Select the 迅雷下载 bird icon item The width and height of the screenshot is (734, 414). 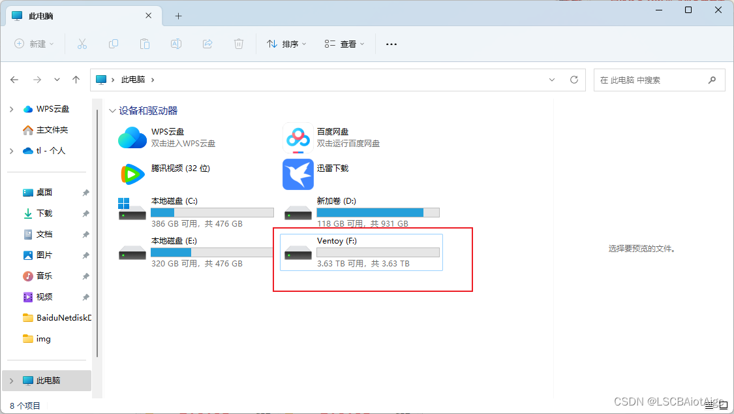(x=298, y=174)
